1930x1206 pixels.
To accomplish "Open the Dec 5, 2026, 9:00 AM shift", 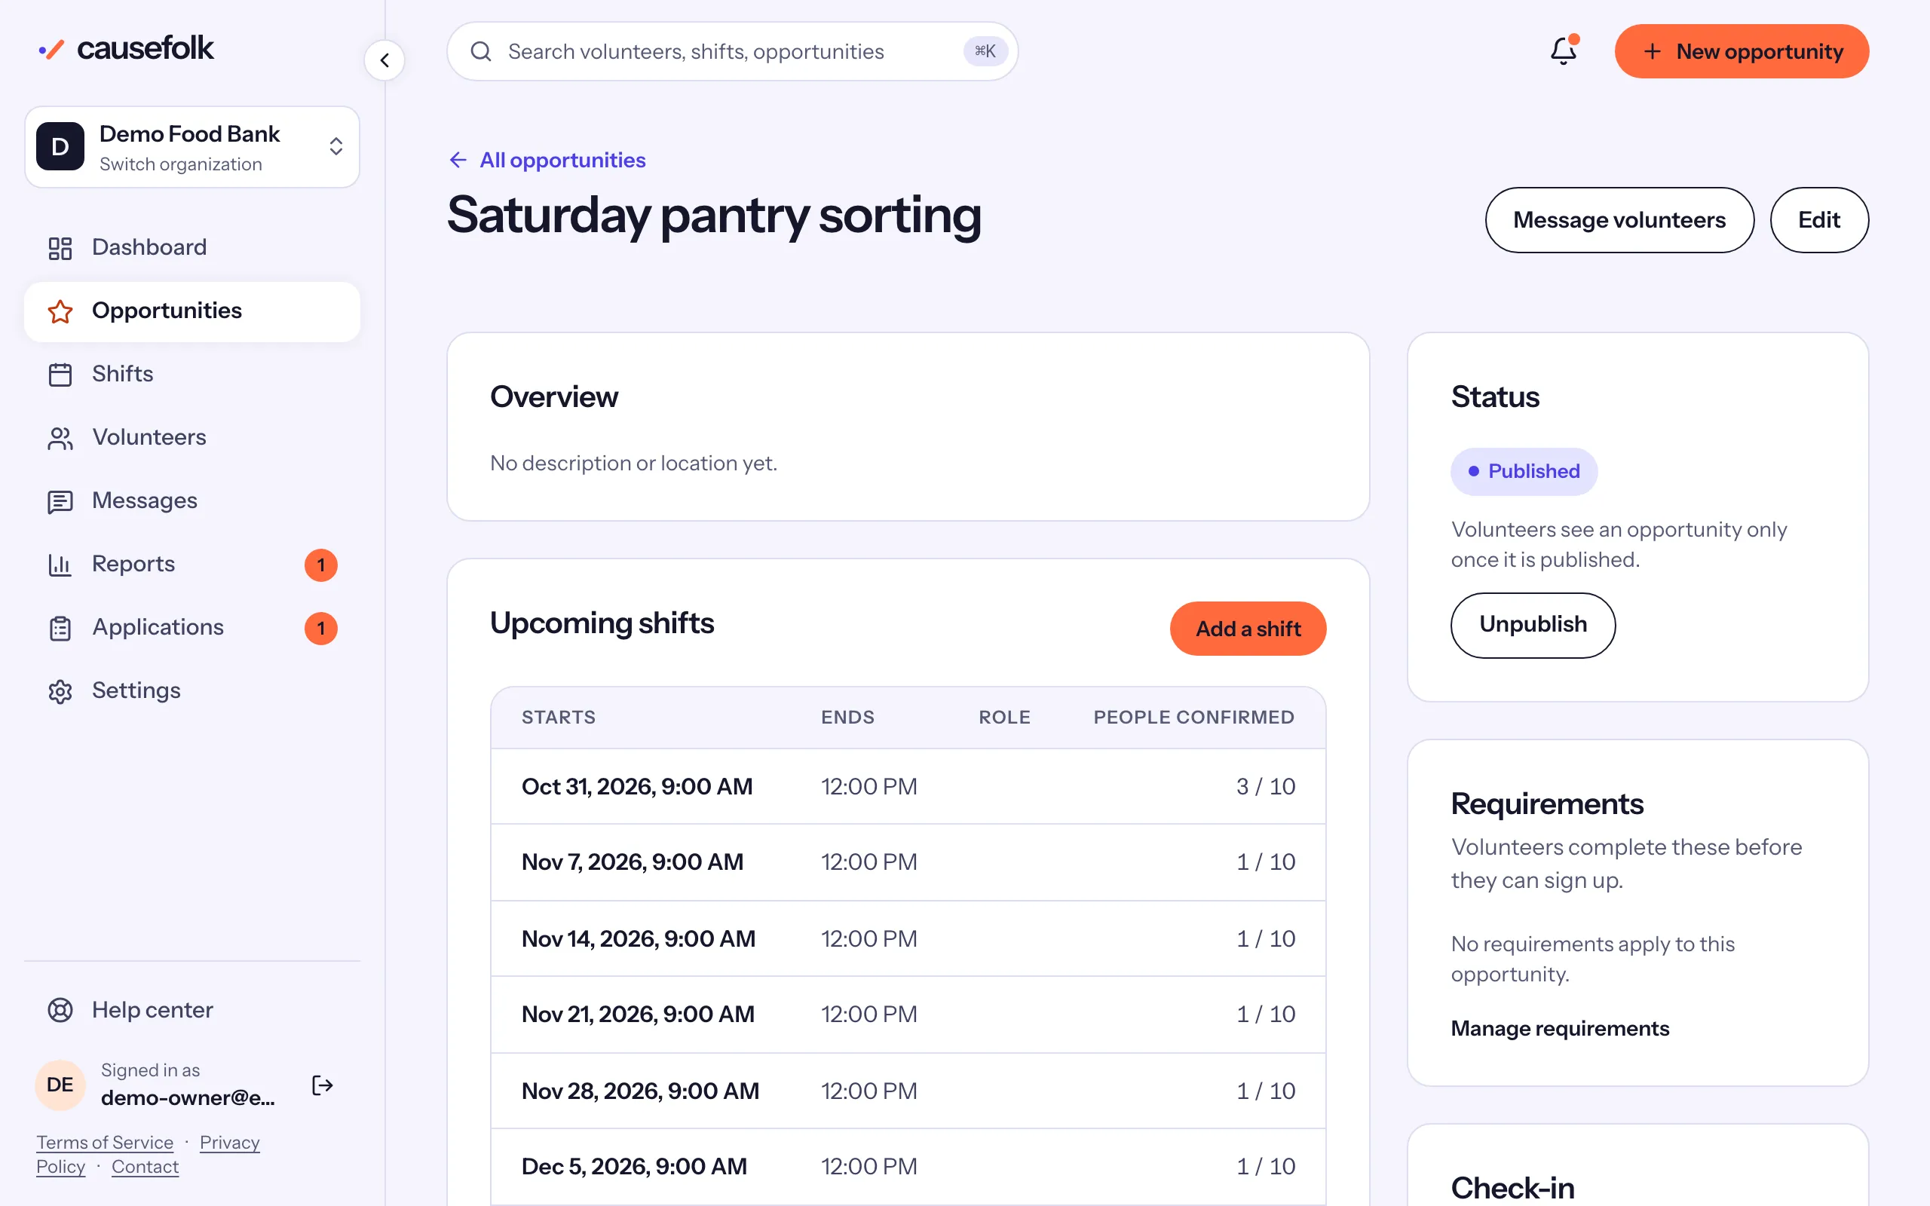I will 908,1167.
